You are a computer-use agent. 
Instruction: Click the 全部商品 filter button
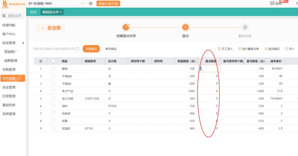point(91,49)
